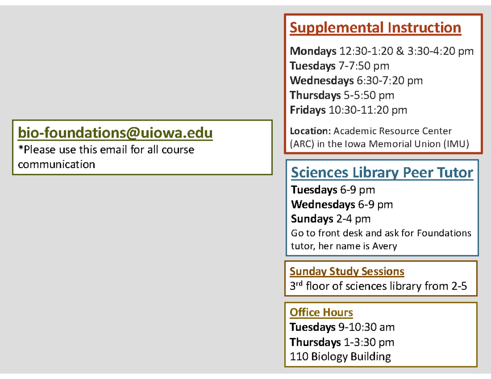Select the Mondays 12:30-1:20 & 3:30-4:20 pm line
This screenshot has height=379, width=491.
coord(382,51)
